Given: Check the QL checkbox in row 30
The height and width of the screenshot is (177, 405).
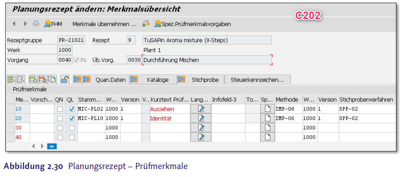Looking at the screenshot, I should (x=72, y=128).
